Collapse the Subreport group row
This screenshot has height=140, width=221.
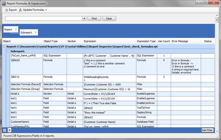click(x=8, y=51)
